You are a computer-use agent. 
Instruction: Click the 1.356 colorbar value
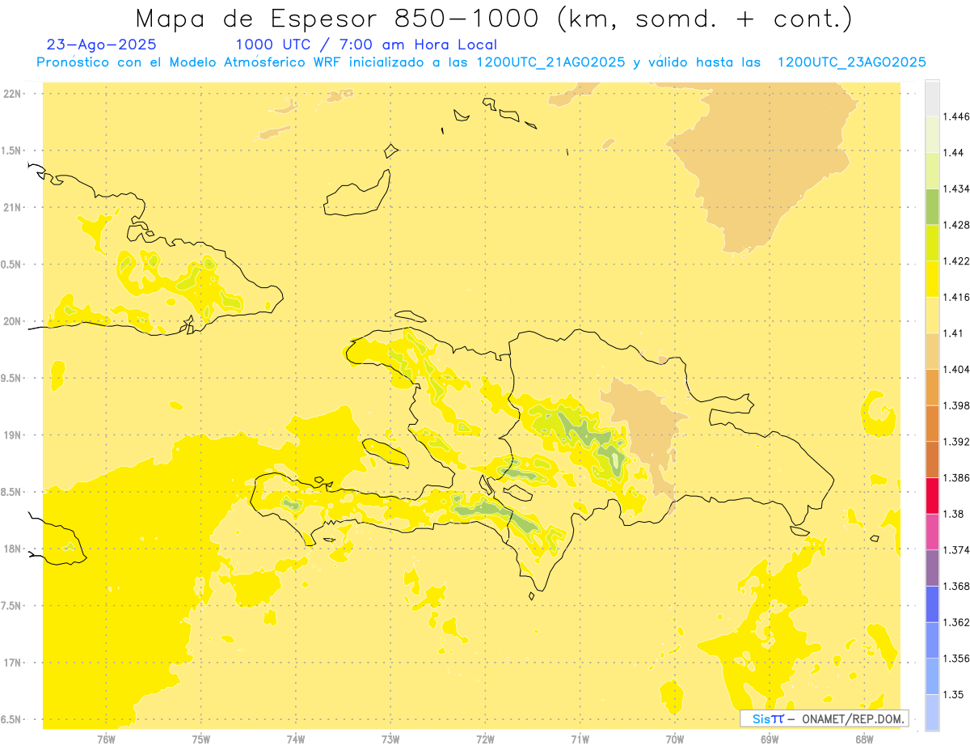955,659
